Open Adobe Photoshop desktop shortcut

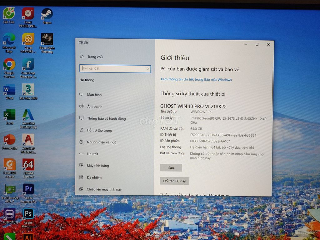[28, 214]
